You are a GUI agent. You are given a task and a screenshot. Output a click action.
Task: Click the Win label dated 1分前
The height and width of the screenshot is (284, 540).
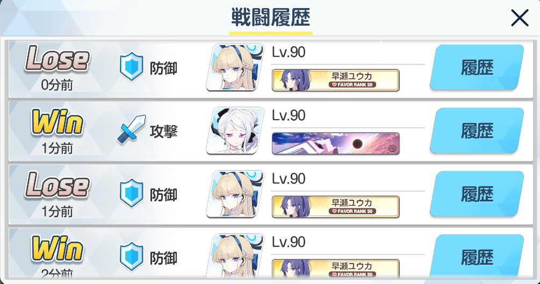tap(57, 122)
